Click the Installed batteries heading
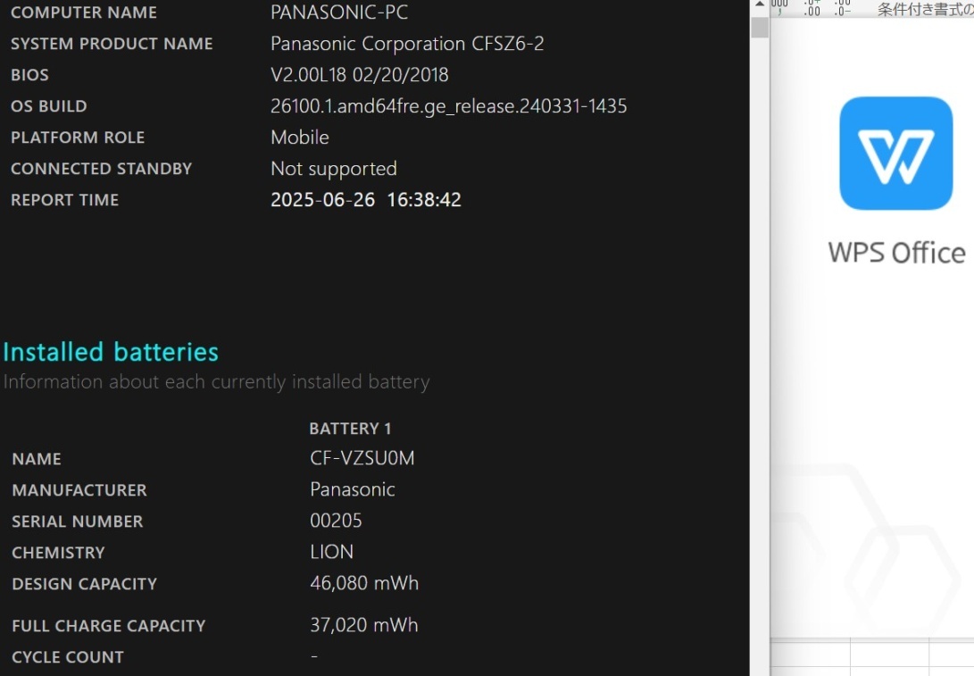Screen dimensions: 974x676 point(111,352)
